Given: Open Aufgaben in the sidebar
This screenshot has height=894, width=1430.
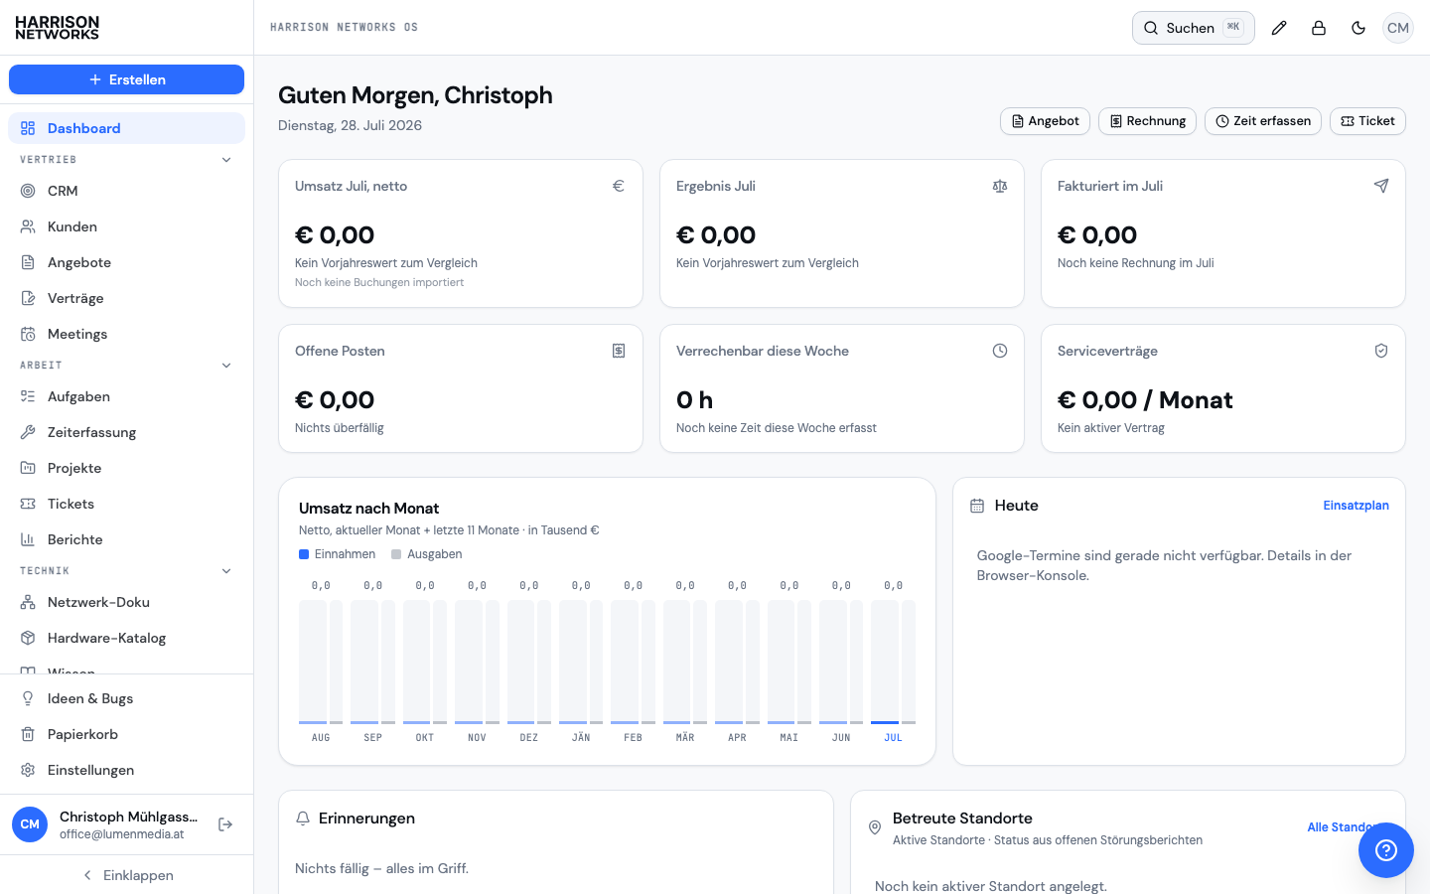Looking at the screenshot, I should (x=126, y=396).
